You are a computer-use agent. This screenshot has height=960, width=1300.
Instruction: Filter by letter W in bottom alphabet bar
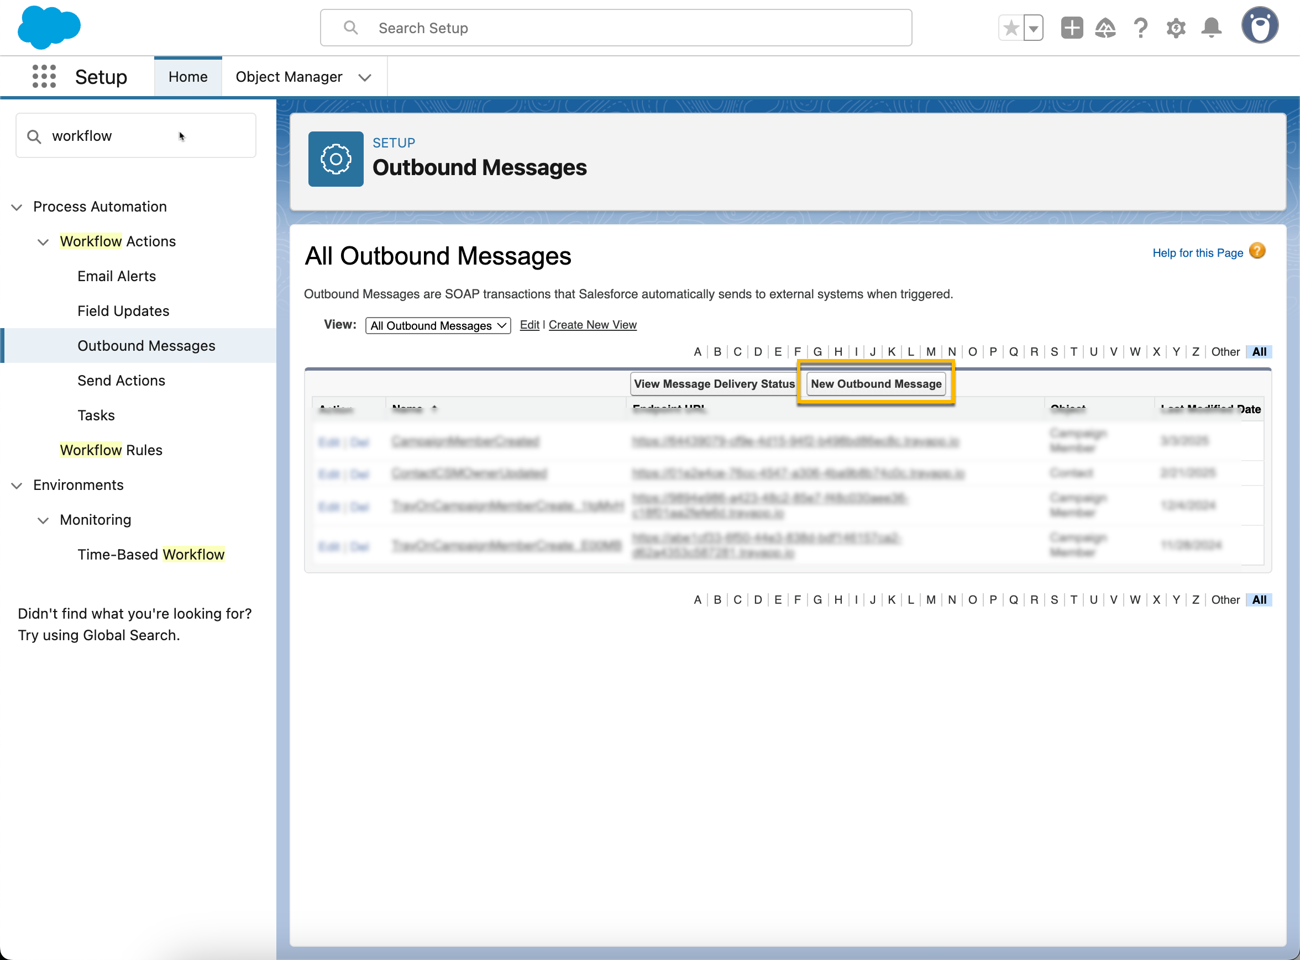tap(1134, 600)
